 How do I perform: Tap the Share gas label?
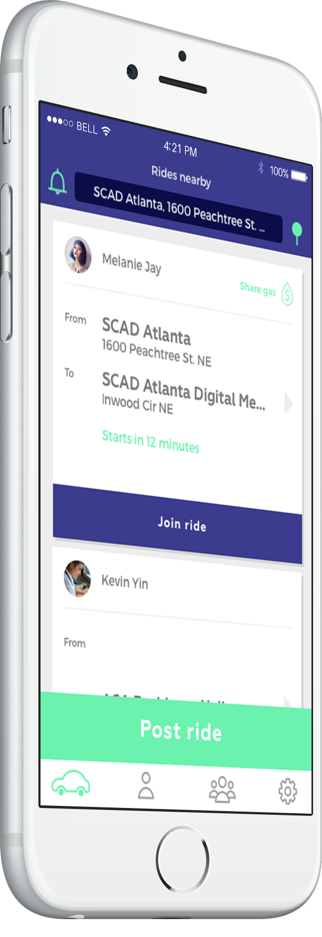coord(258,288)
